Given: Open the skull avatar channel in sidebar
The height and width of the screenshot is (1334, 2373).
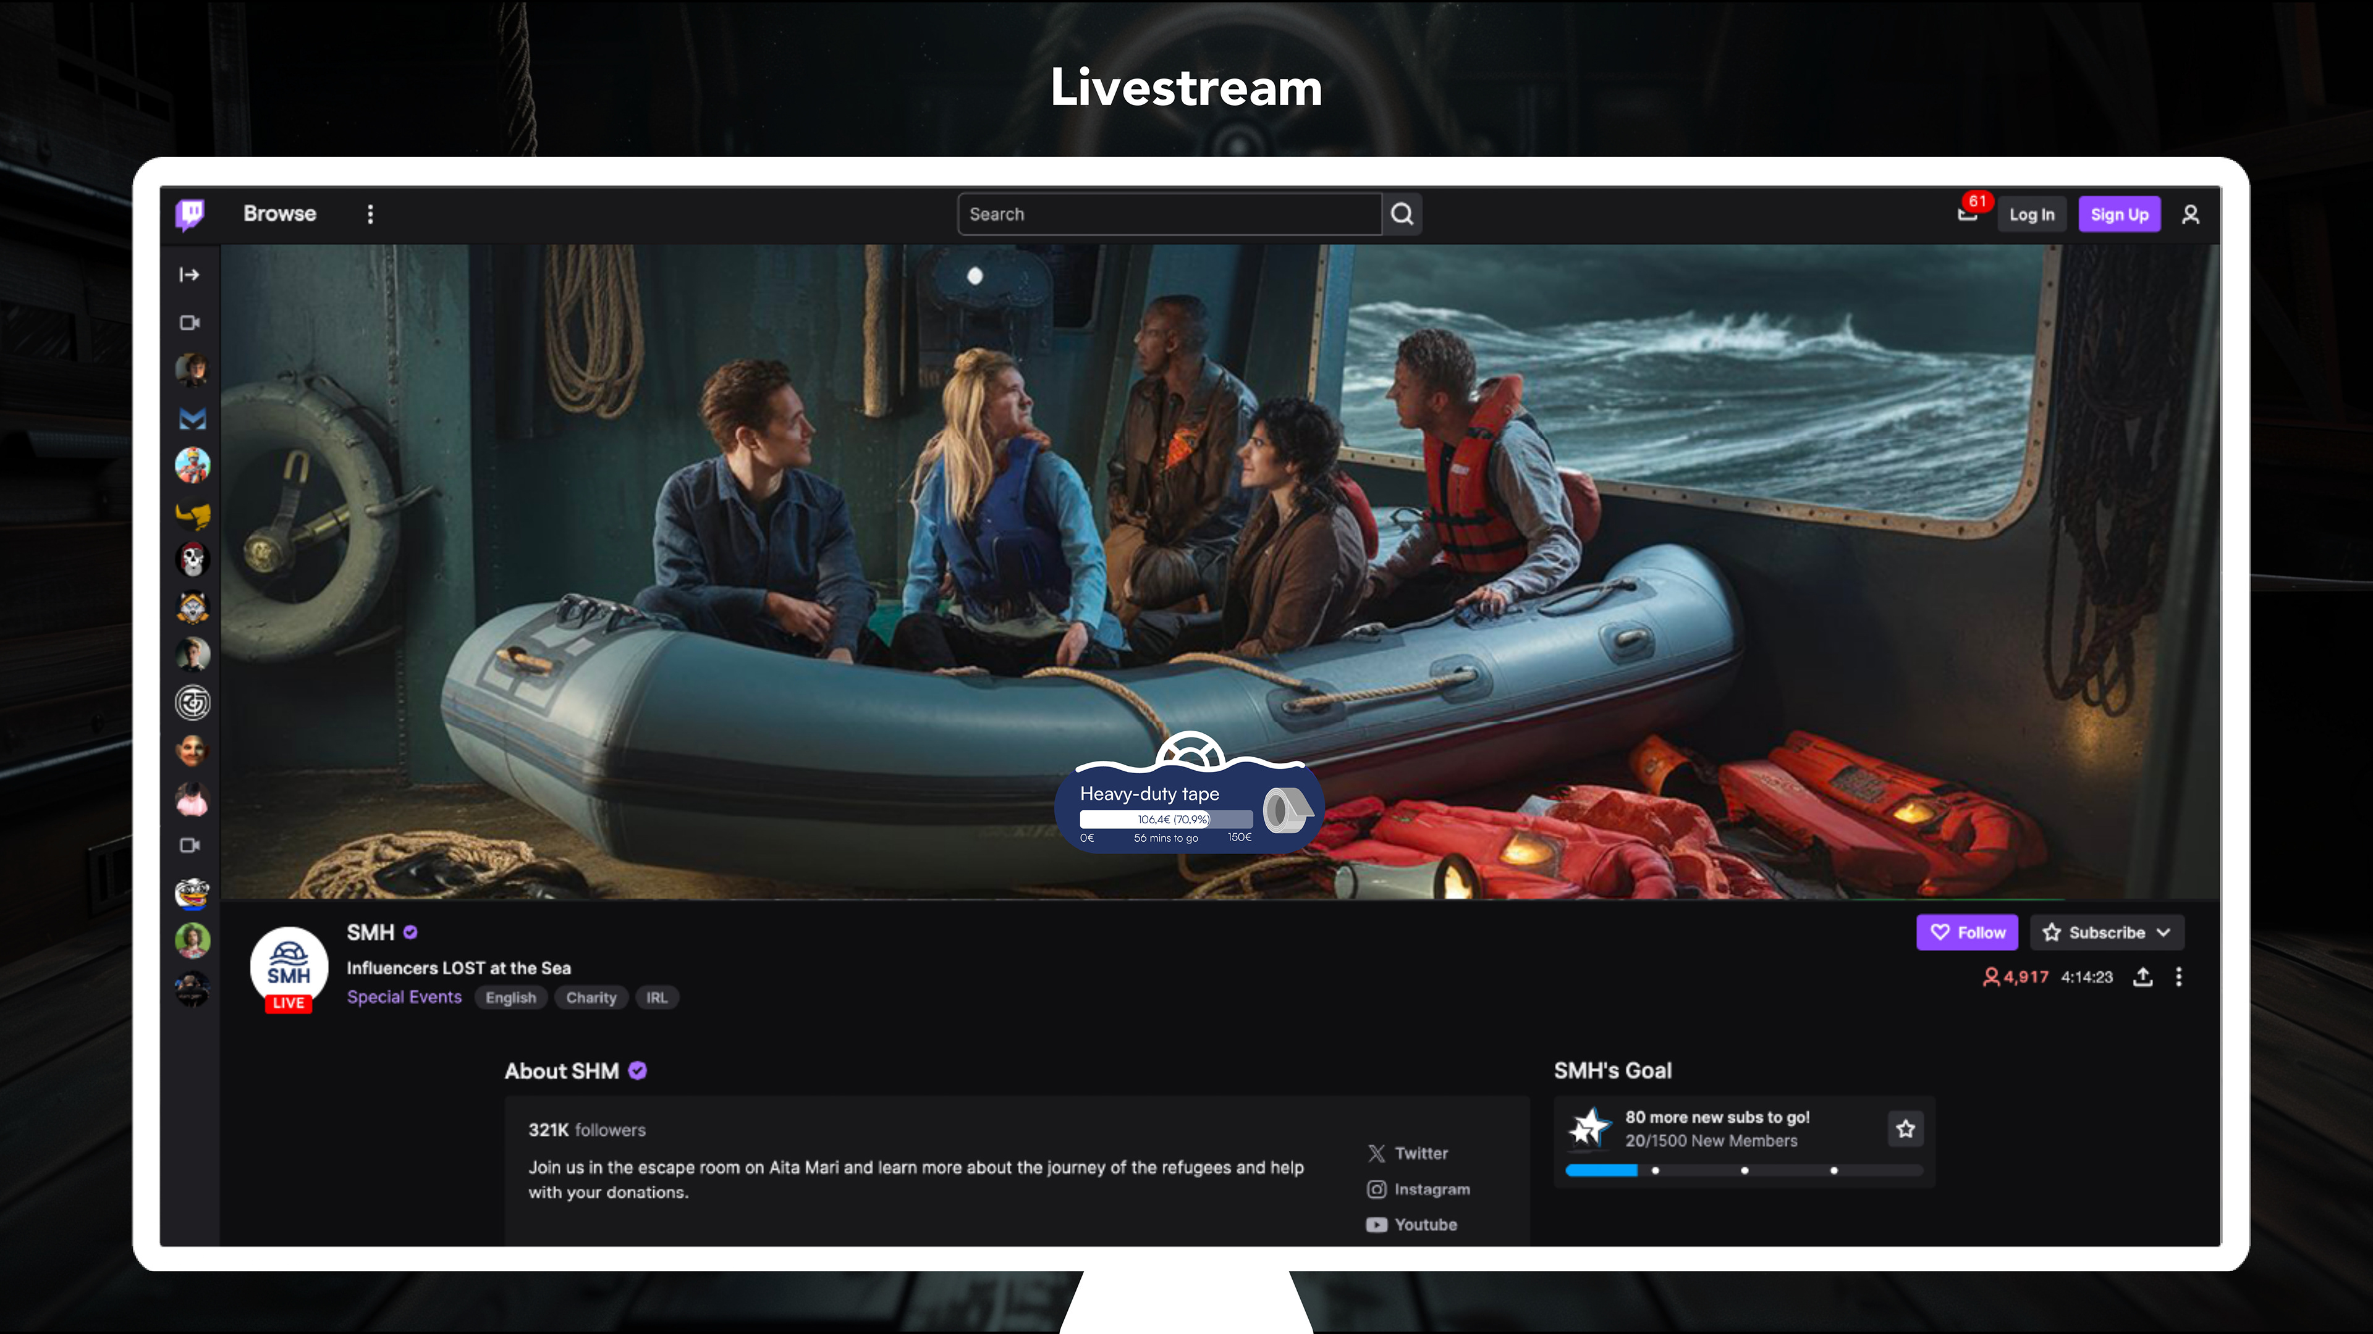Looking at the screenshot, I should pyautogui.click(x=193, y=559).
